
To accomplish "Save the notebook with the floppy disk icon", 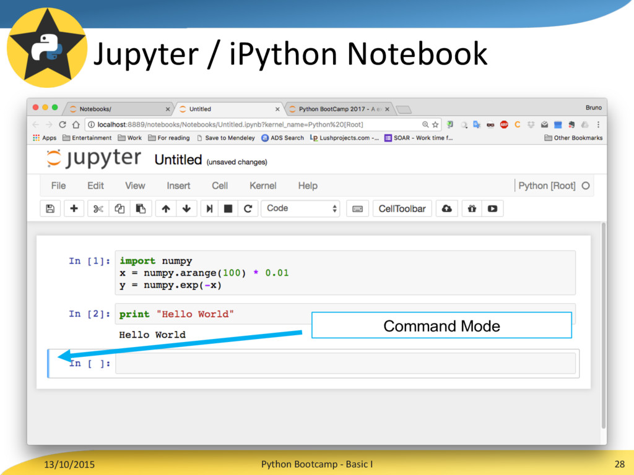I will (50, 209).
